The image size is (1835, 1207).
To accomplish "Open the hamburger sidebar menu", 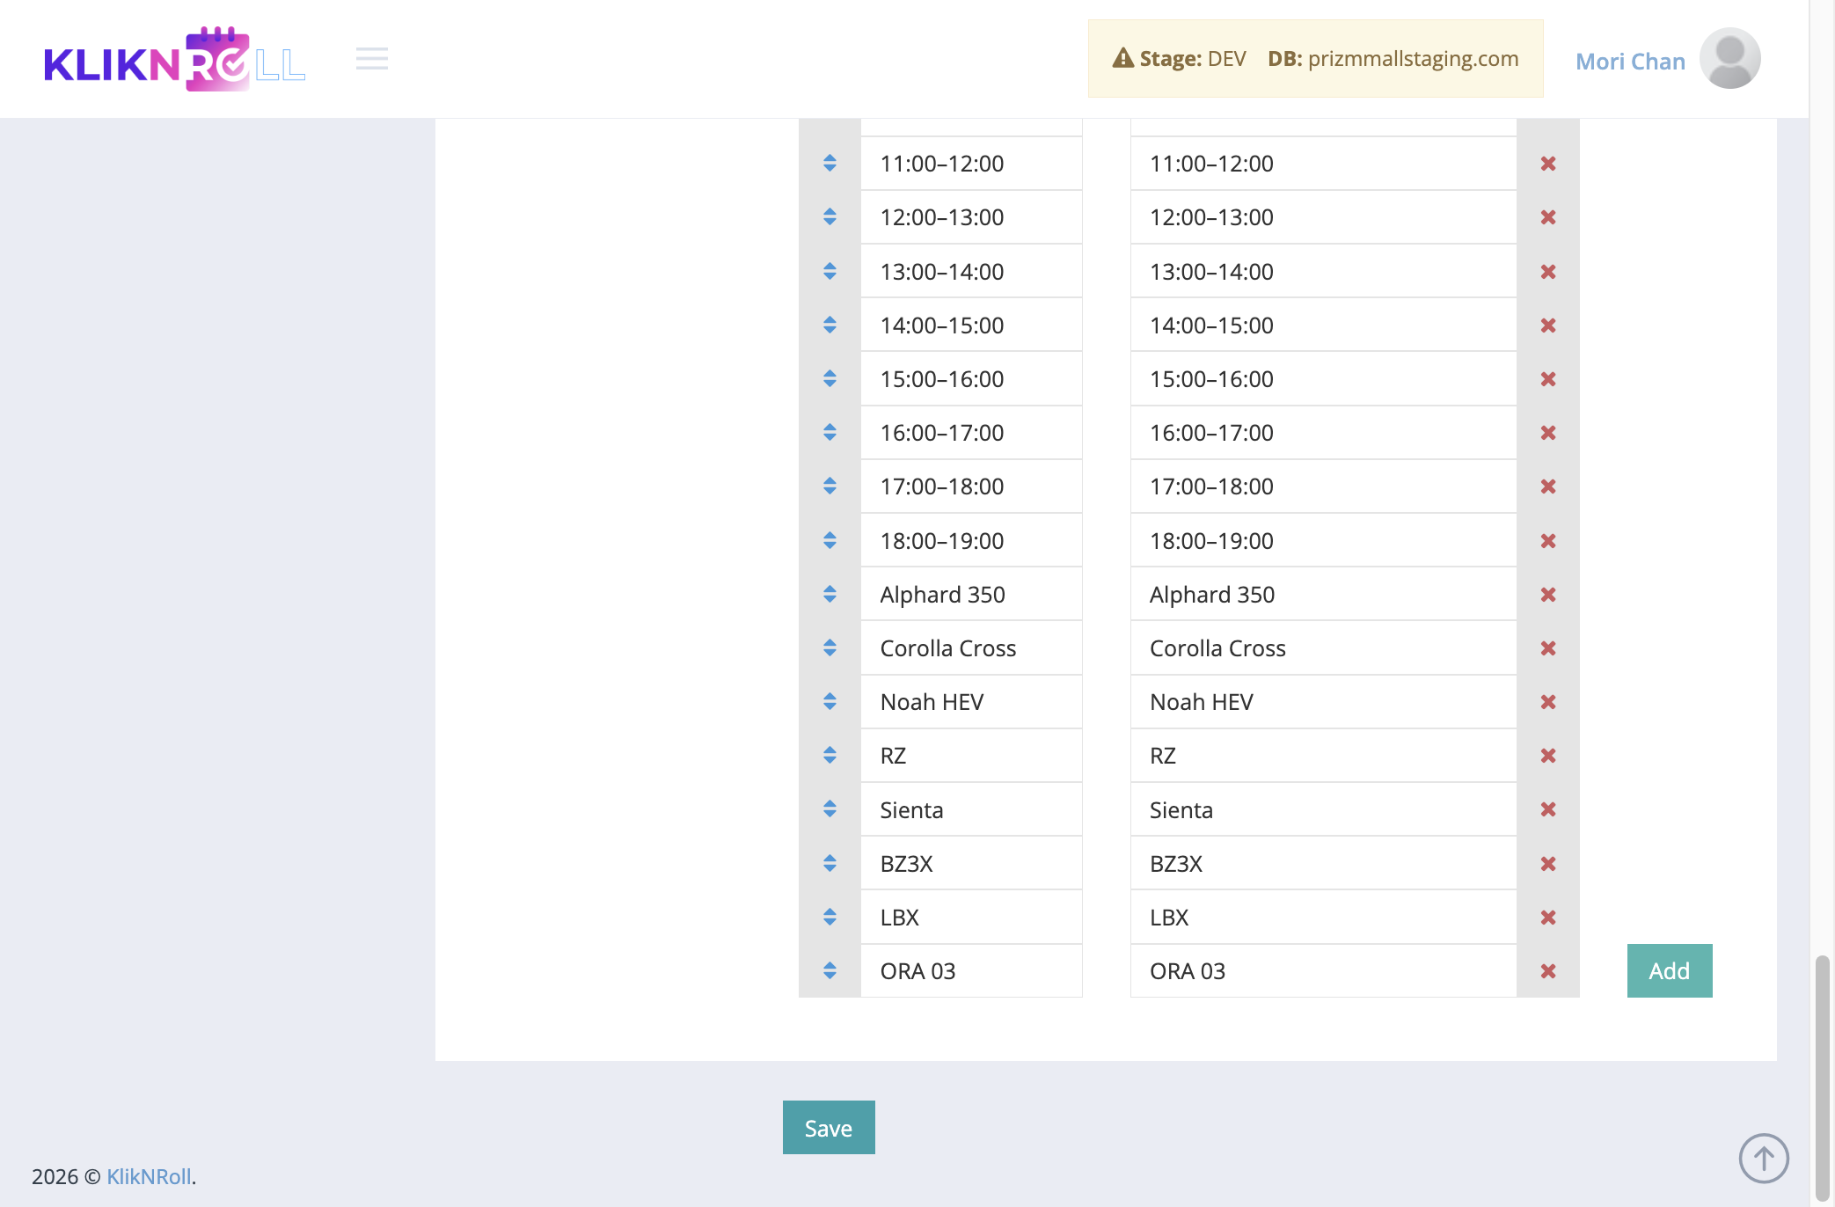I will point(372,59).
